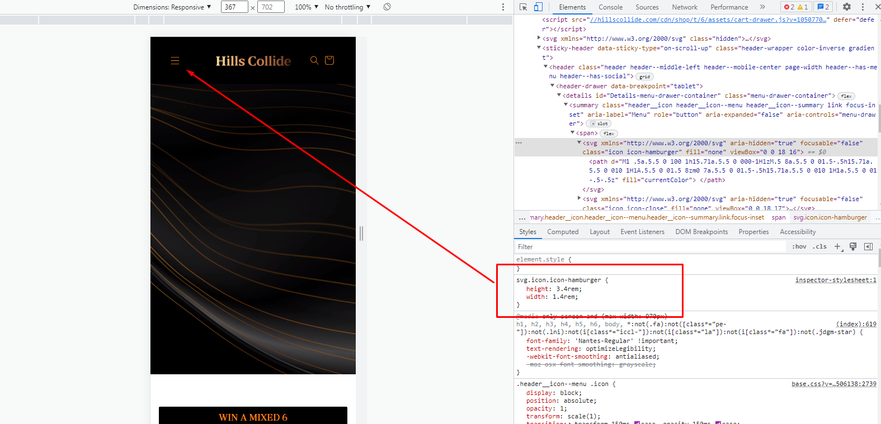Collapse the span flex node
Screen dimensions: 881x424
[x=573, y=132]
